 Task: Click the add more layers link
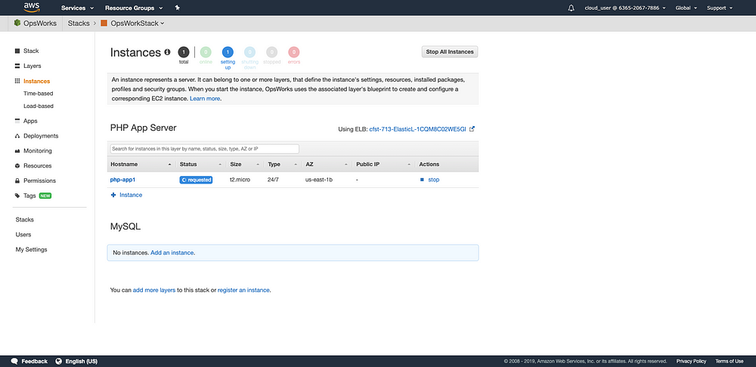click(x=154, y=291)
